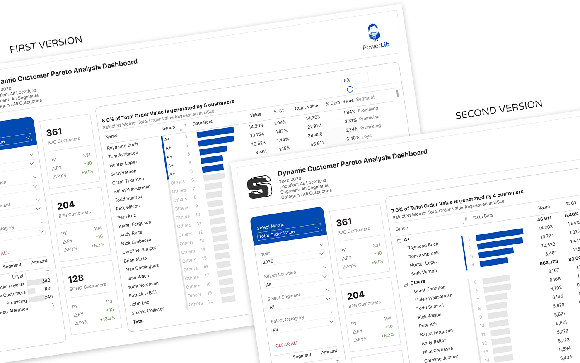Sort by the Data Bars header in the first version
580x363 pixels.
(x=203, y=123)
